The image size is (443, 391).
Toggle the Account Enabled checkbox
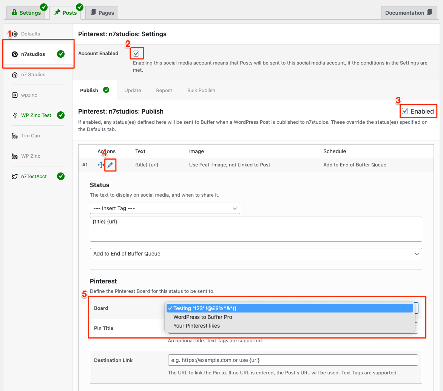136,53
